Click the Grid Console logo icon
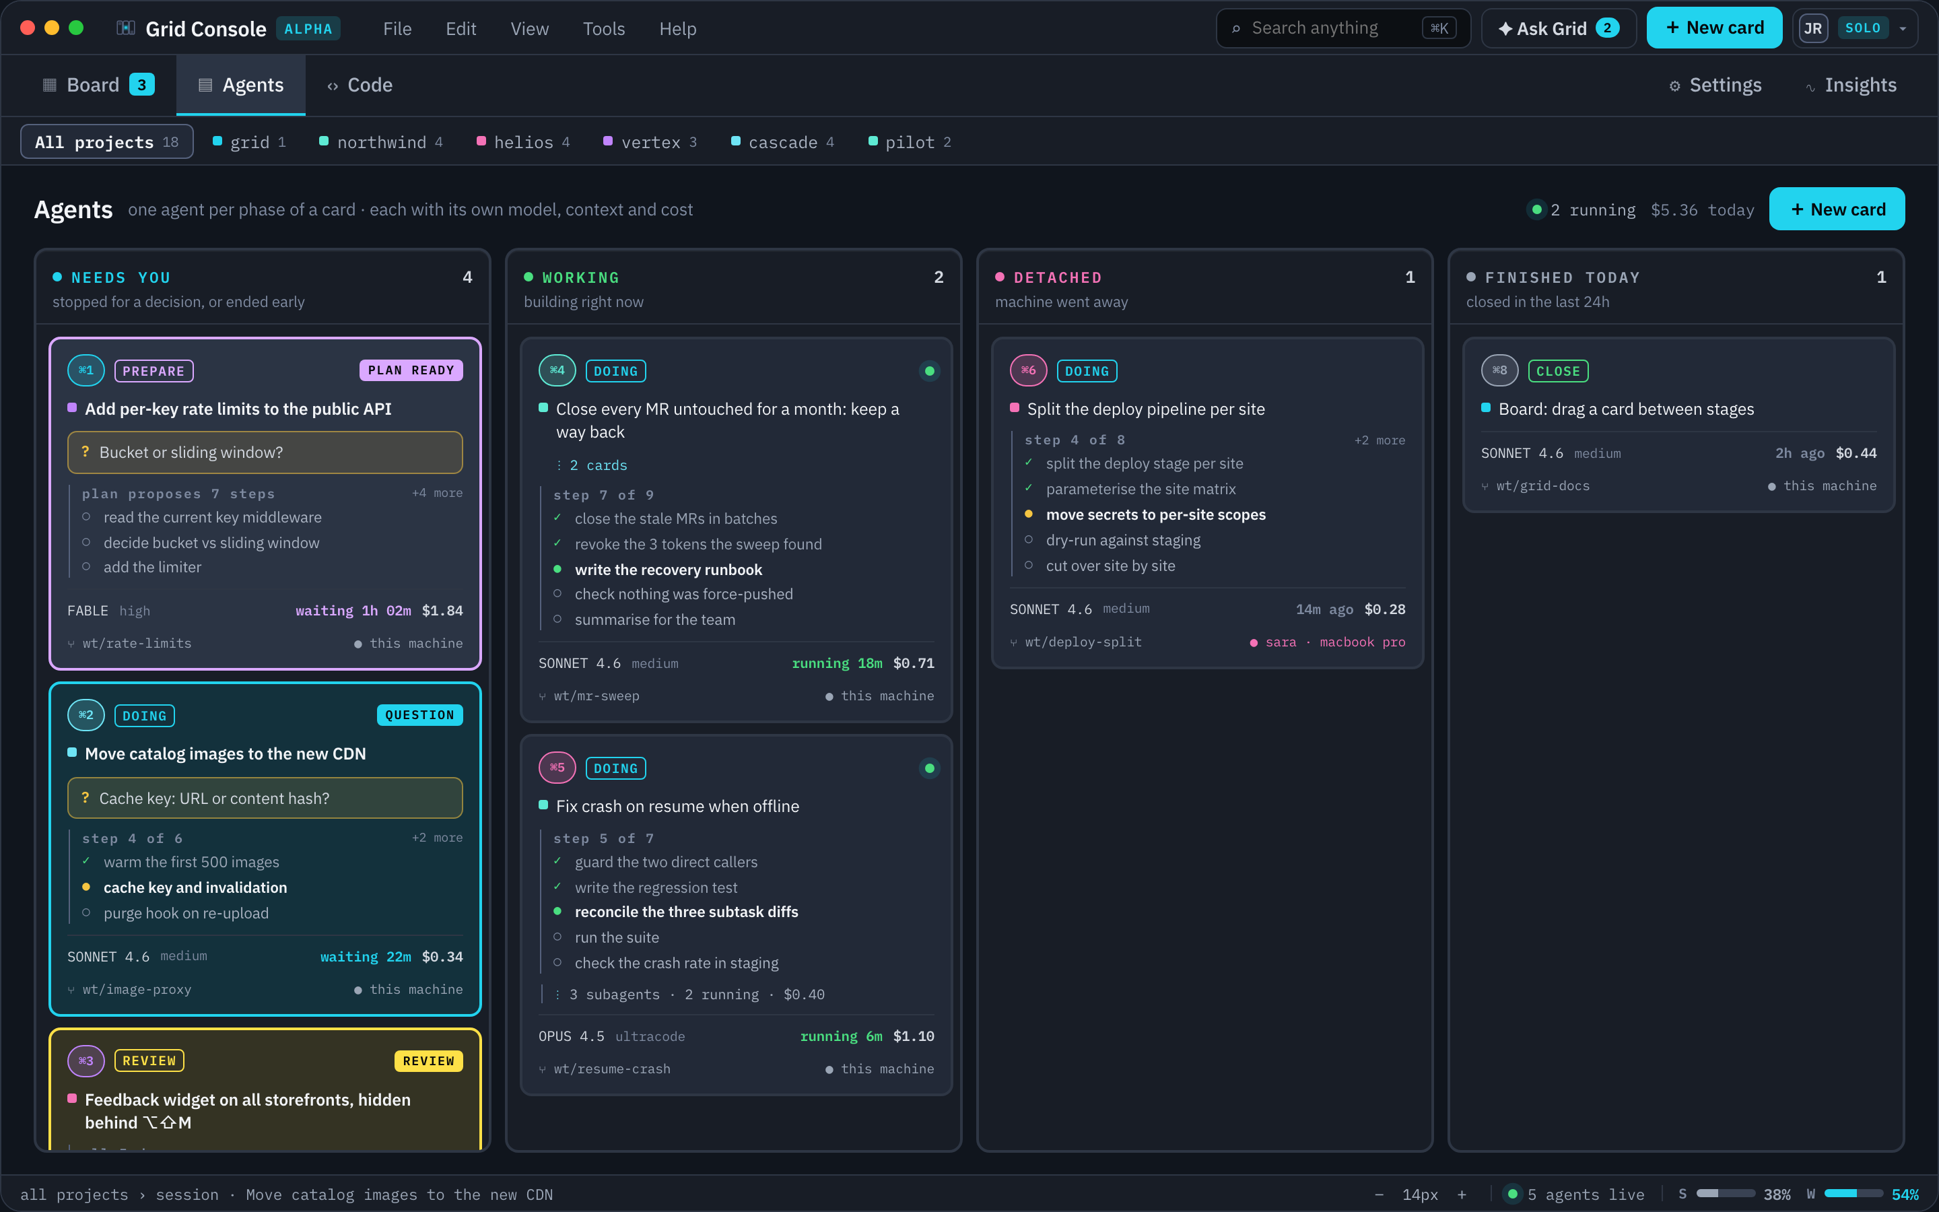The image size is (1939, 1212). [x=126, y=28]
